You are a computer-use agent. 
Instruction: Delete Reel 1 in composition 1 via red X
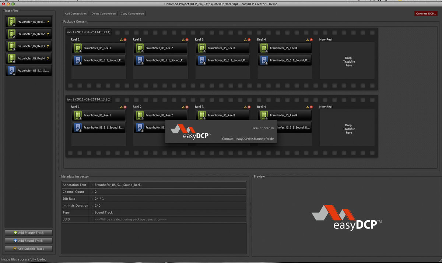tap(125, 39)
